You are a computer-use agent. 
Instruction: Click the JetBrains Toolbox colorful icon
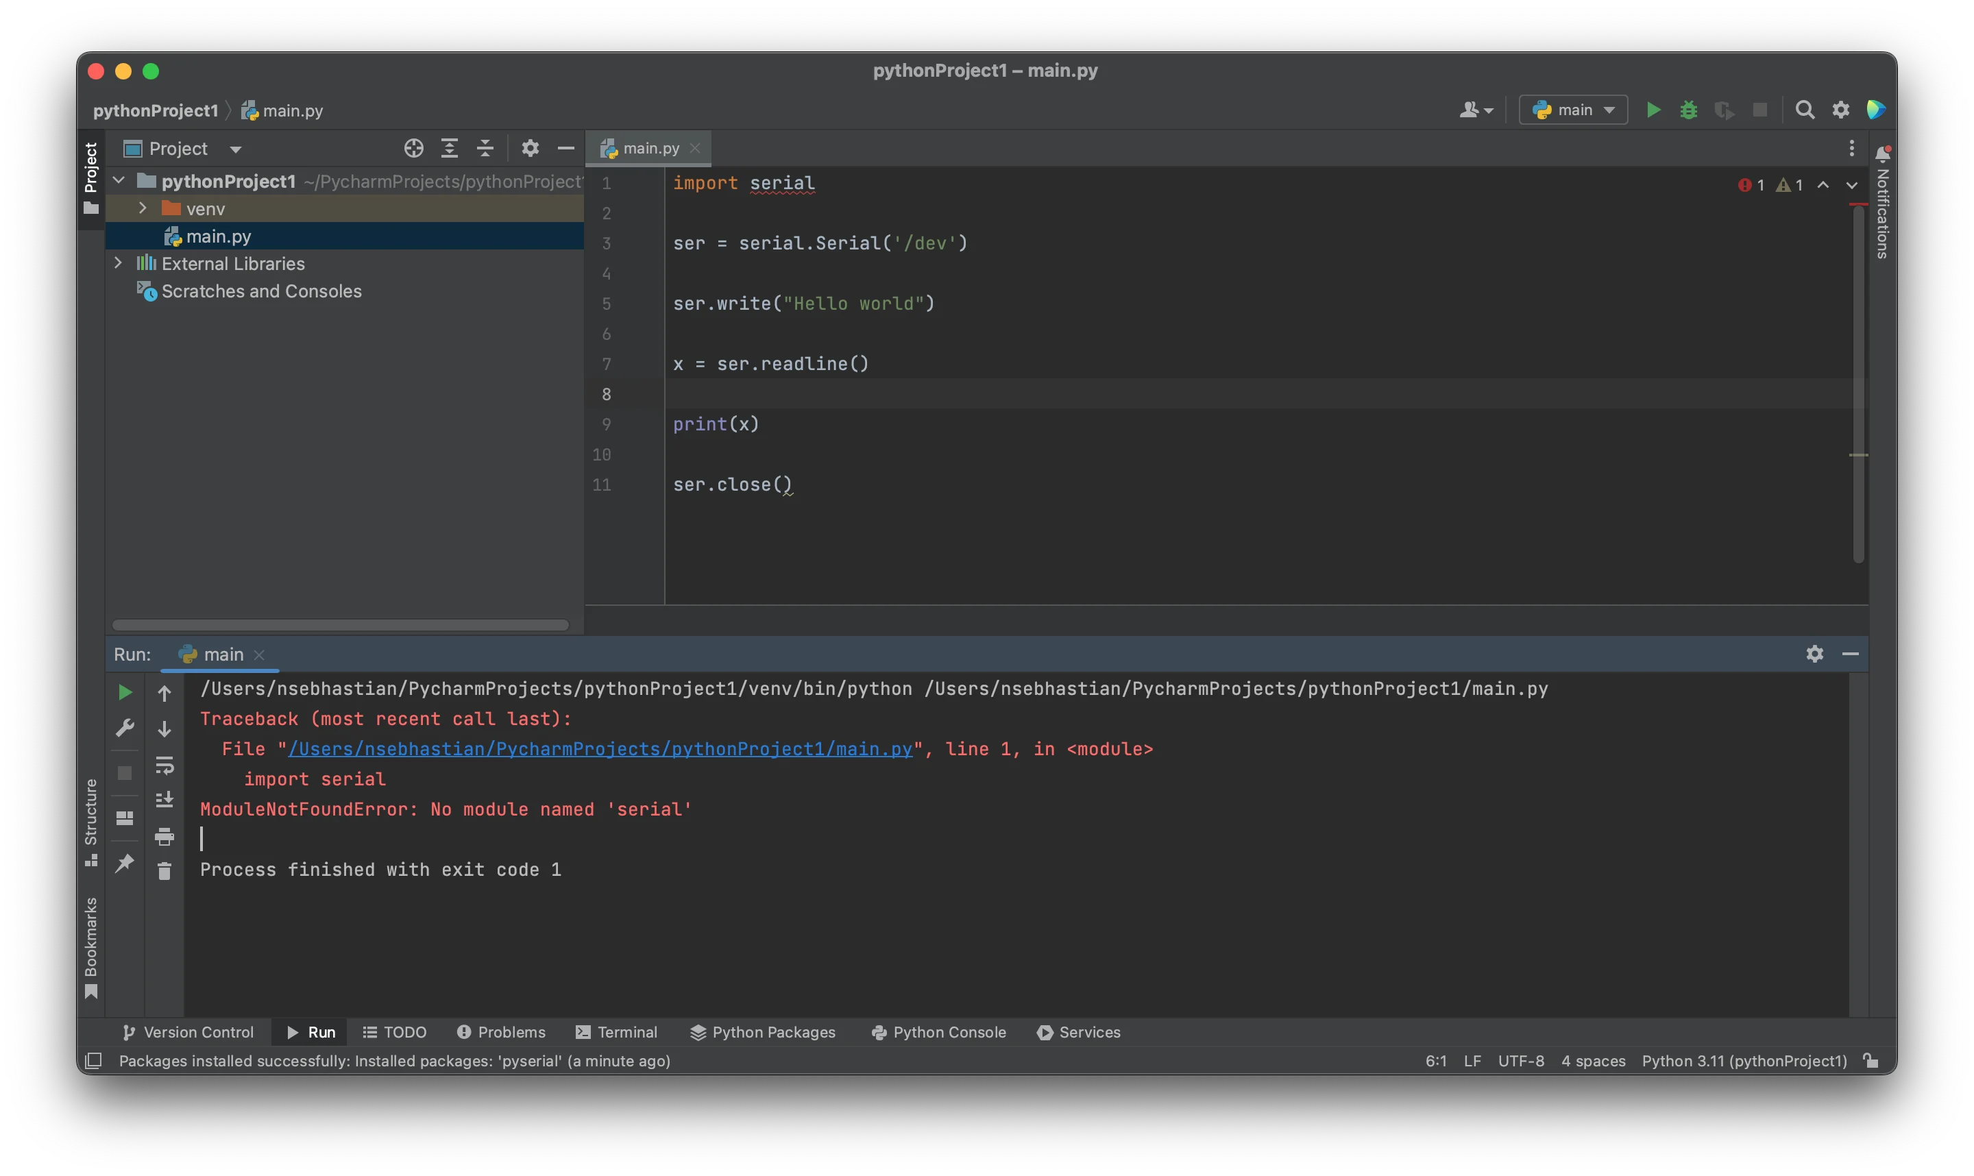1875,110
